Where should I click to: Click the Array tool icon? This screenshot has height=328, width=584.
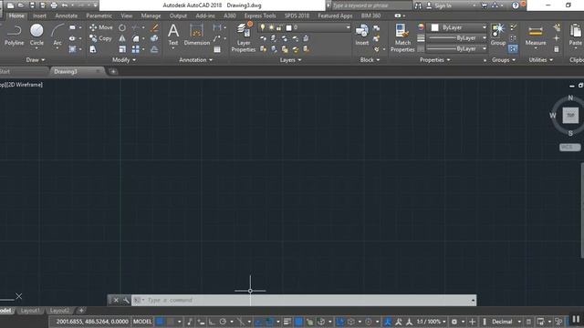136,49
